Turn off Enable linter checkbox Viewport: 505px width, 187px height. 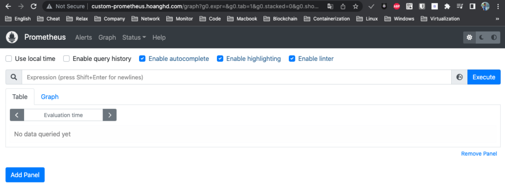click(x=292, y=59)
